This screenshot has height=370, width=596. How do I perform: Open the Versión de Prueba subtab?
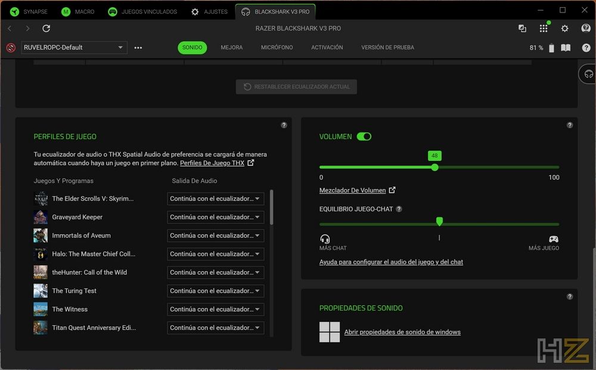(x=388, y=48)
